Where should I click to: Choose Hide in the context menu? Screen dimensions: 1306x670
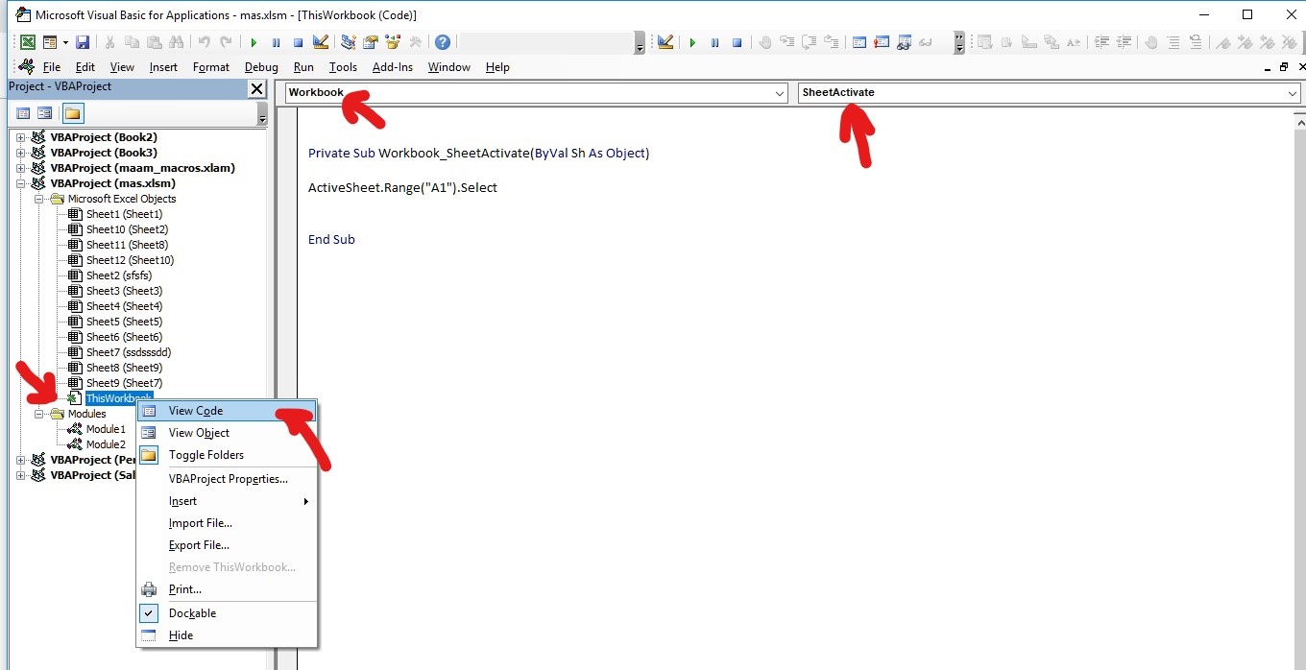(227, 635)
